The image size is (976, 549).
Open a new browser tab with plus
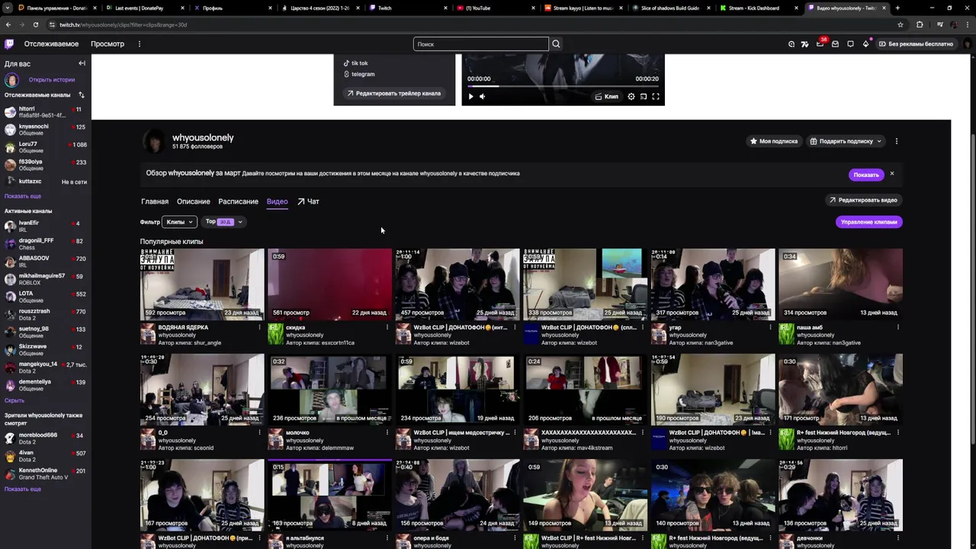click(897, 8)
